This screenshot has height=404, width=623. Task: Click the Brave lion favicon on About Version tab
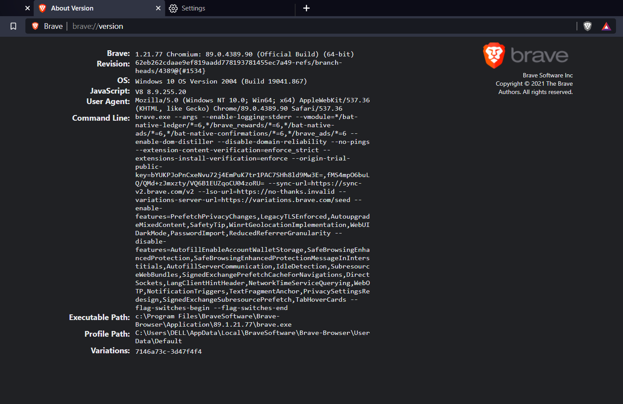42,8
